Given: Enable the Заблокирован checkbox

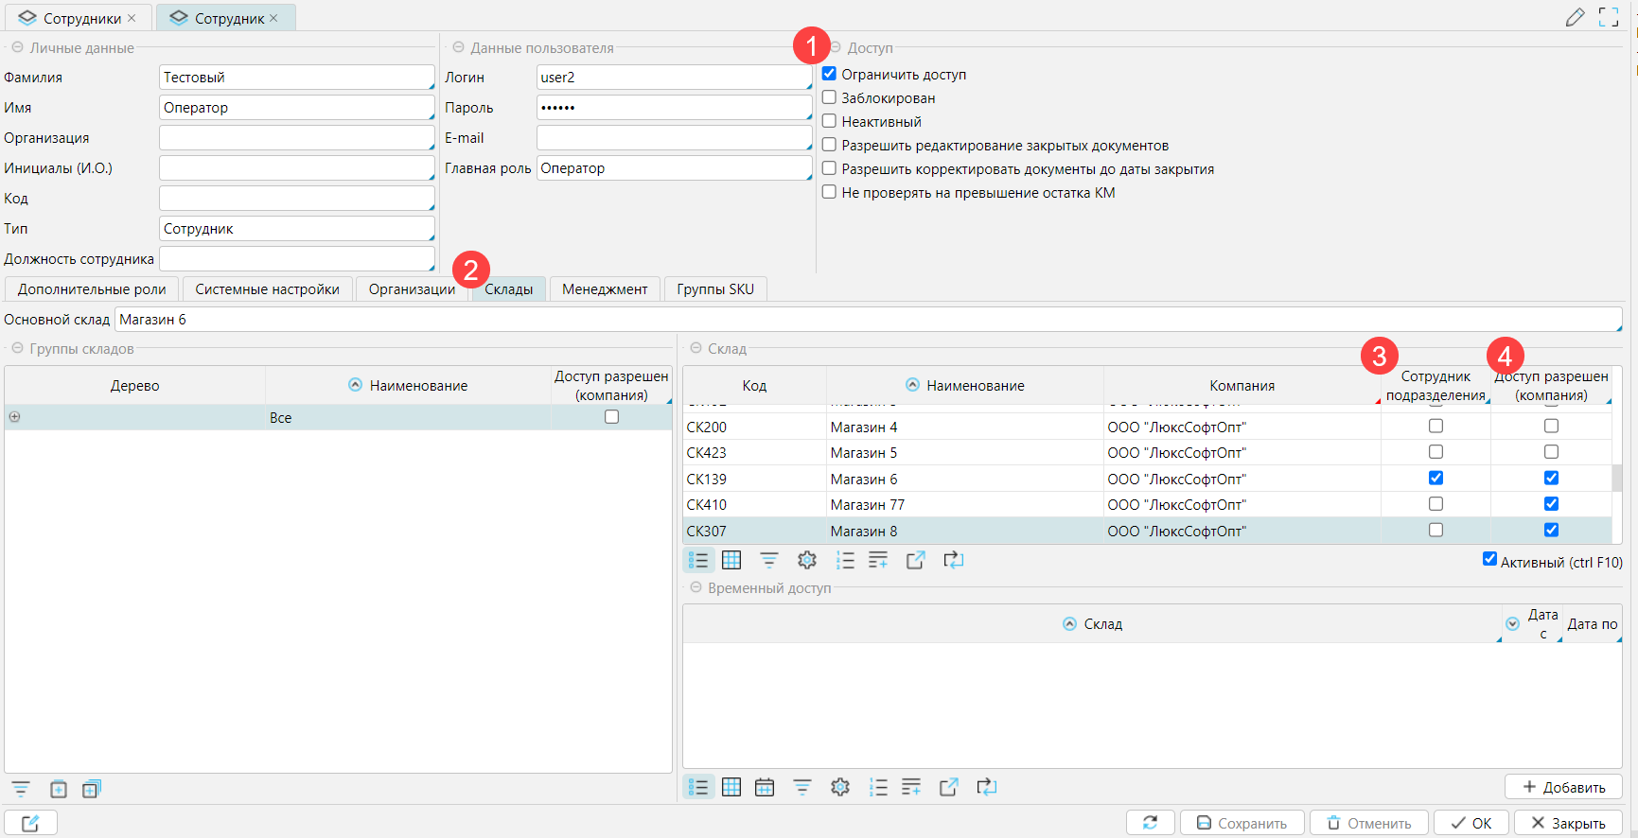Looking at the screenshot, I should (829, 97).
